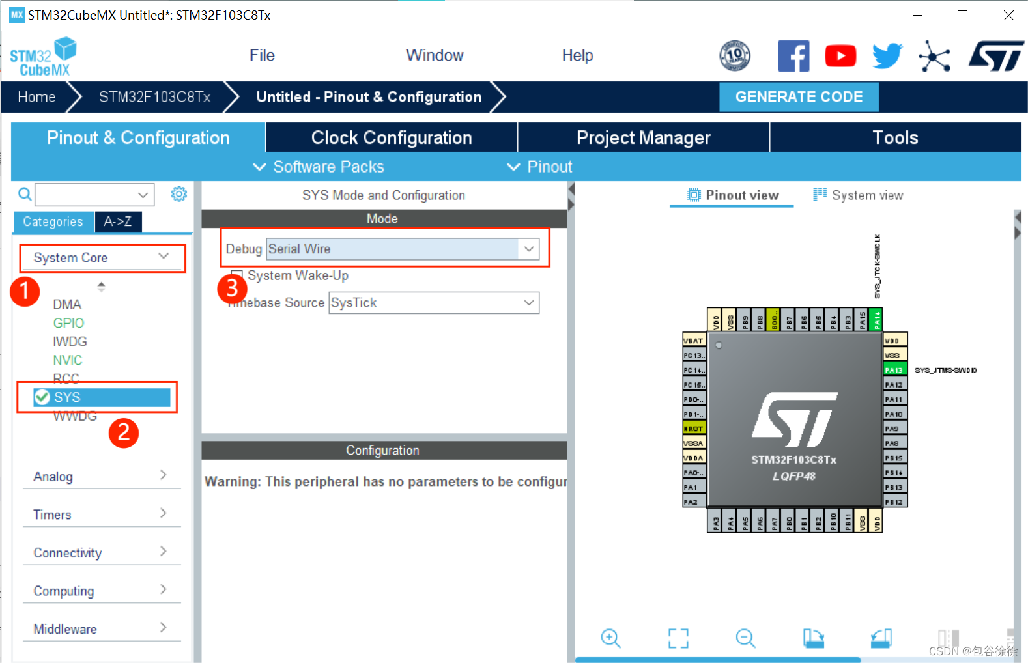Open the Twitter bird icon link

coord(887,56)
